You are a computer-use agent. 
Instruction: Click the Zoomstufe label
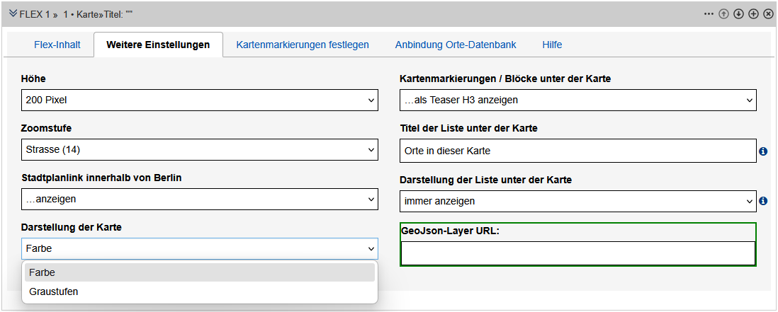[46, 128]
